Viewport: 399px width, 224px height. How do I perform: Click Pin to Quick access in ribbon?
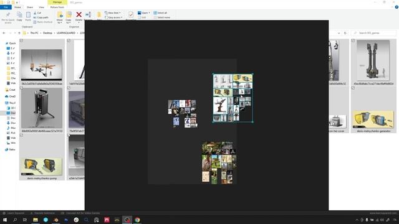tap(8, 17)
